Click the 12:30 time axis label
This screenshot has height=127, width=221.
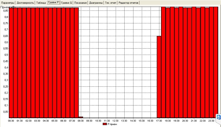click(x=115, y=121)
